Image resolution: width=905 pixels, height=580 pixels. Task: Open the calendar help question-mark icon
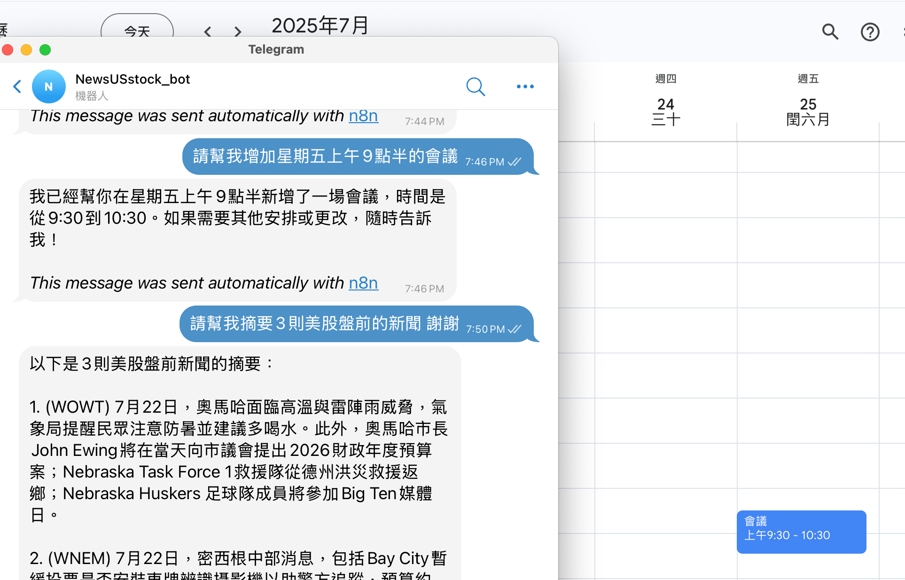[x=870, y=32]
